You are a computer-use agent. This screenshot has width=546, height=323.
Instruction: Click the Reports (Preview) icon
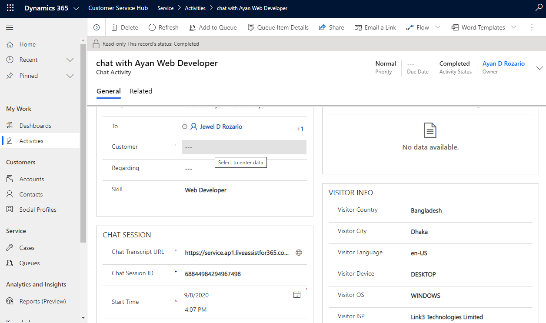[x=10, y=301]
